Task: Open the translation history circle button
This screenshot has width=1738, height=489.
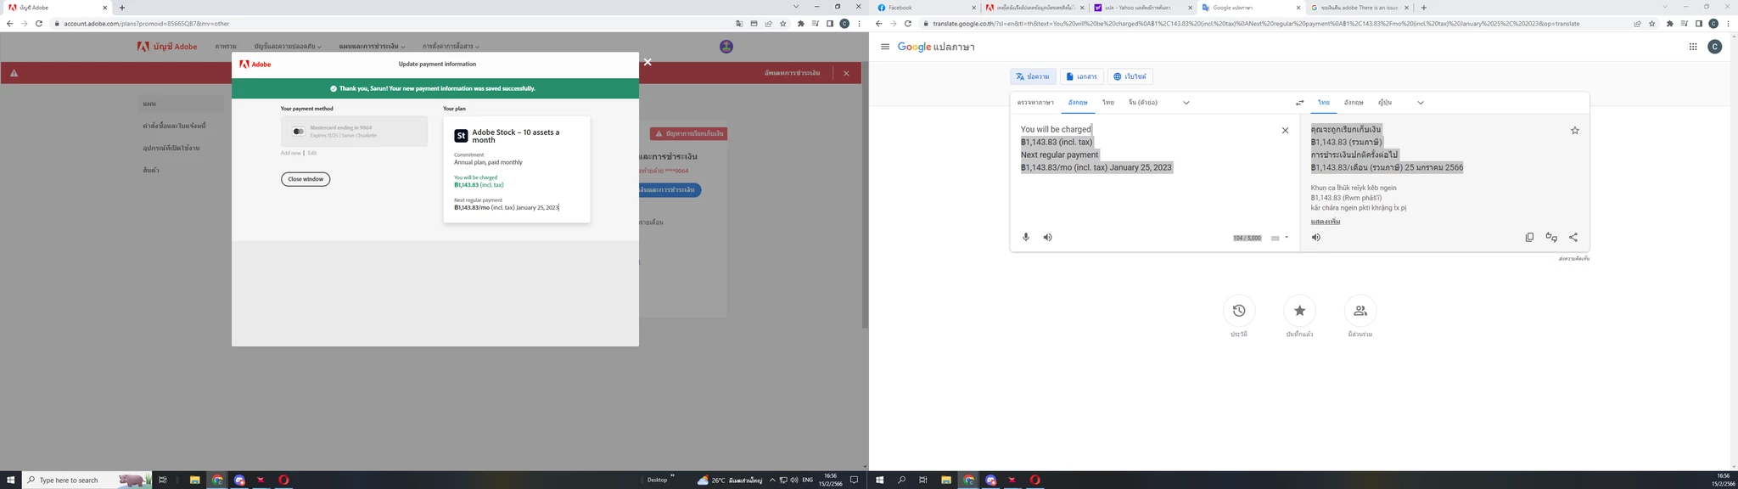Action: pos(1239,311)
